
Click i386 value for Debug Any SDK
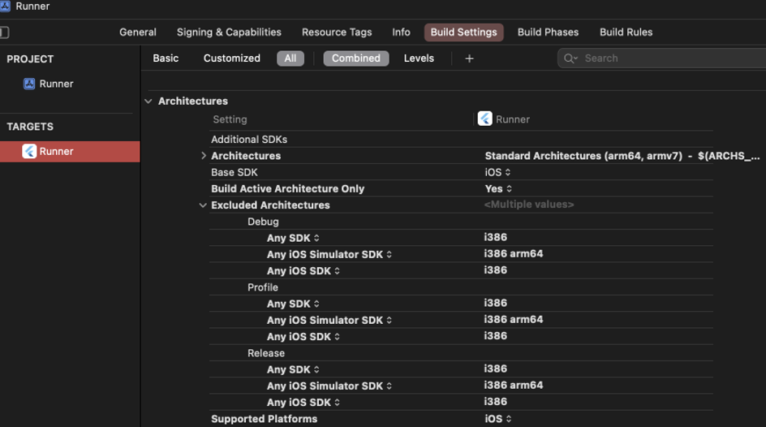(495, 237)
